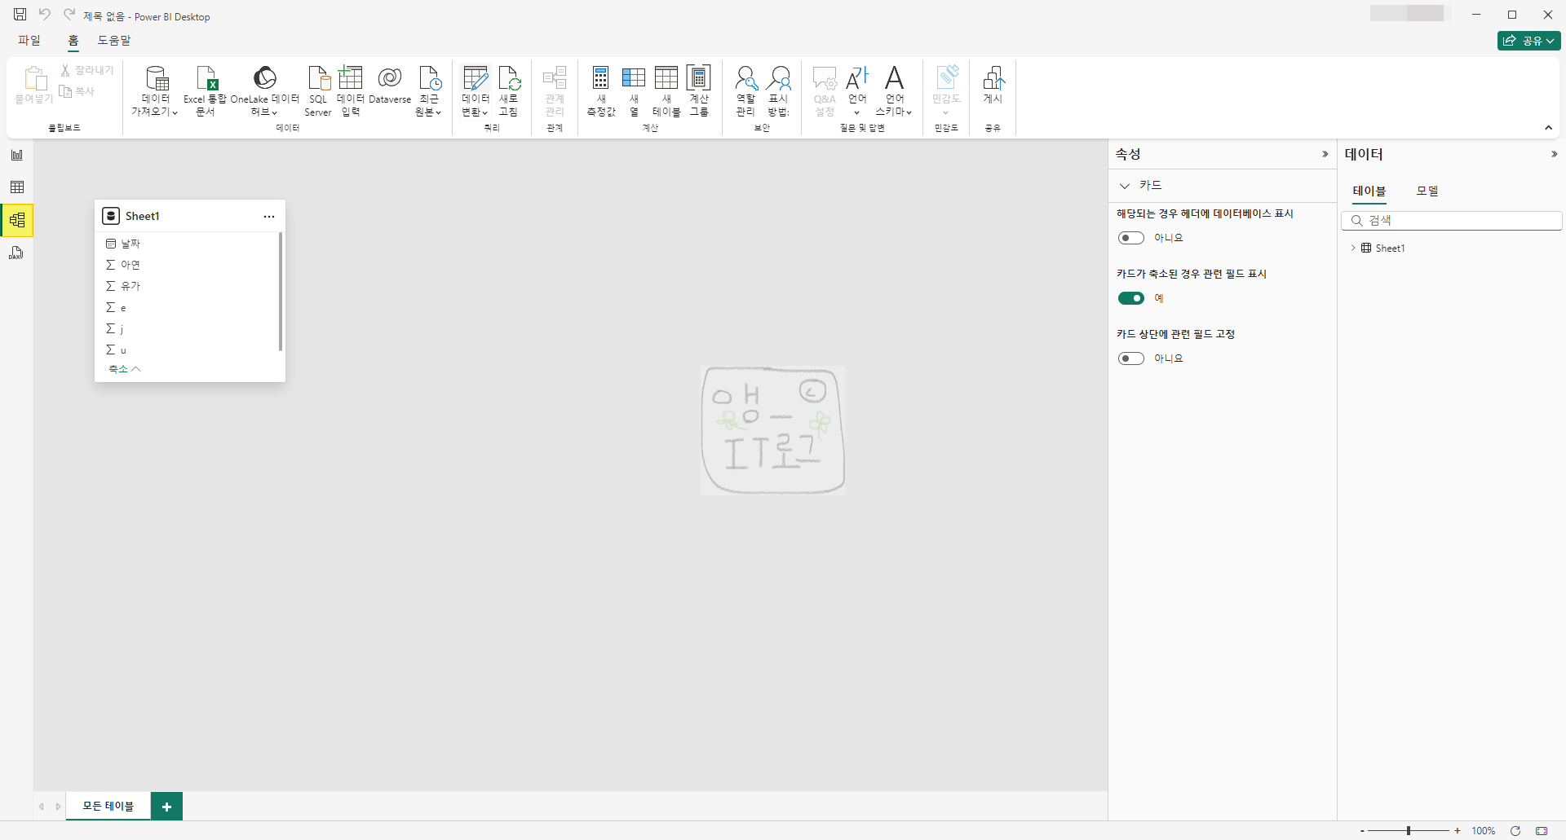Collapse the 데이터 (Data) pane
Viewport: 1566px width, 840px height.
point(1554,154)
